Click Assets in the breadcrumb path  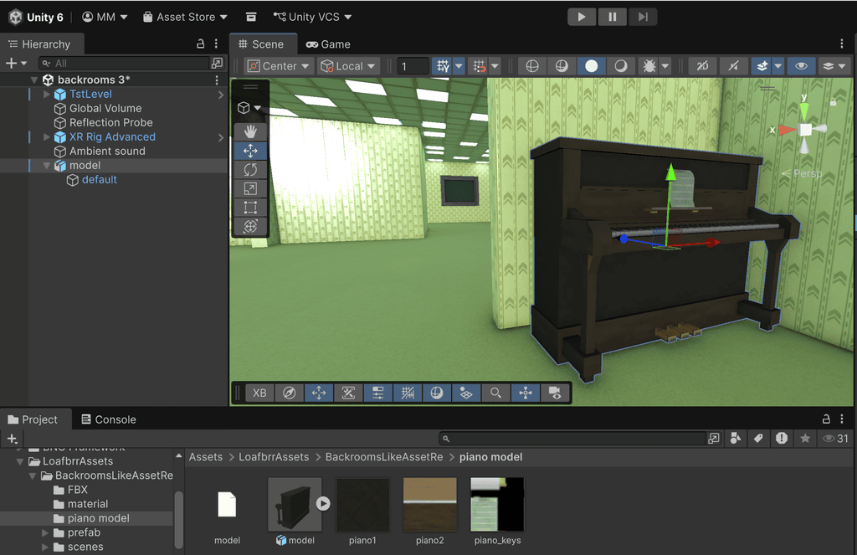[x=206, y=457]
